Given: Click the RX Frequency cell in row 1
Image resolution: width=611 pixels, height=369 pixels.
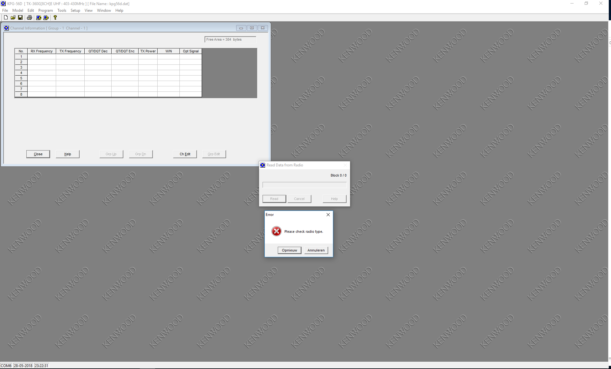Looking at the screenshot, I should coord(42,57).
